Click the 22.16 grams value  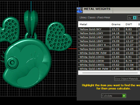116,49
